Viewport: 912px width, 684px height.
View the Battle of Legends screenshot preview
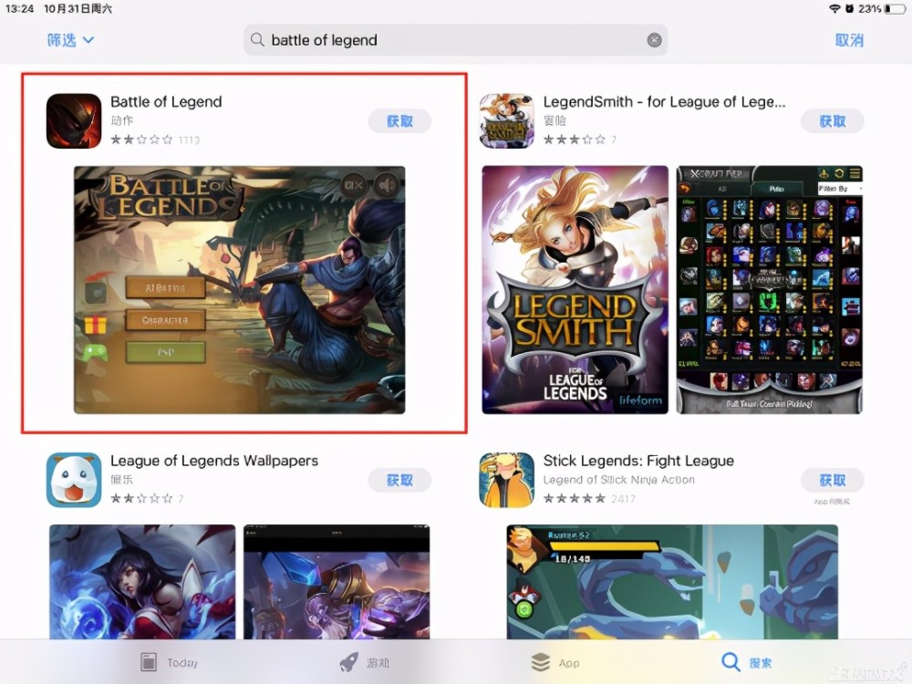240,290
